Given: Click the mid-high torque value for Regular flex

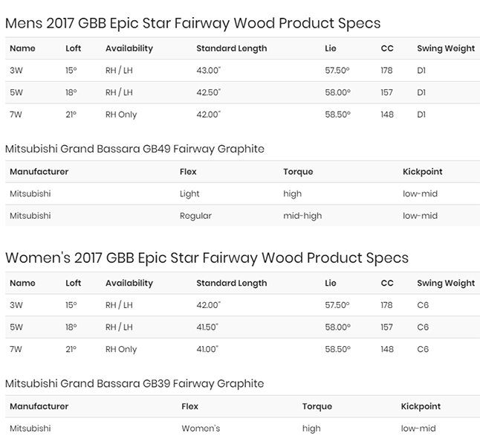Looking at the screenshot, I should 302,216.
